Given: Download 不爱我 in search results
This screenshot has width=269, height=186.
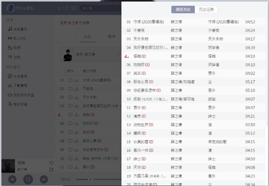Looking at the screenshot, I should 77,89.
